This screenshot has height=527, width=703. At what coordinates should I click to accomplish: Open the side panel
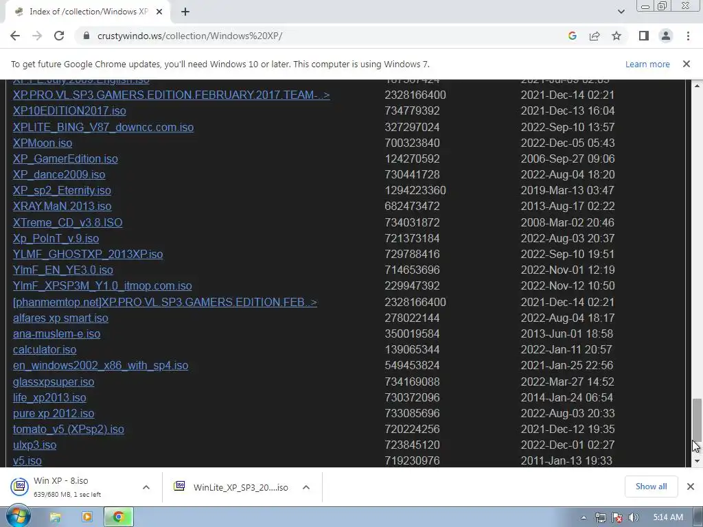pos(644,36)
